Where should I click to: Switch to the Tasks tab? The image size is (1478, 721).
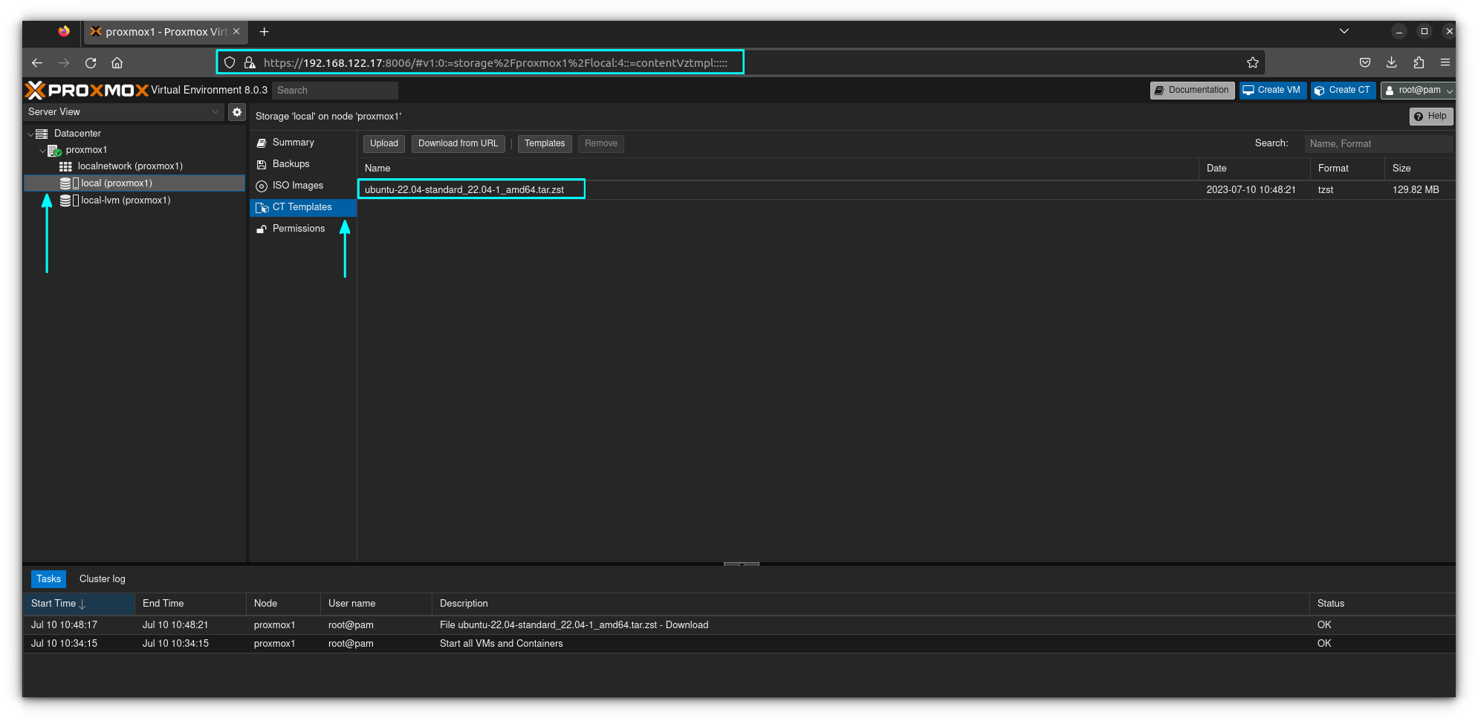(48, 579)
